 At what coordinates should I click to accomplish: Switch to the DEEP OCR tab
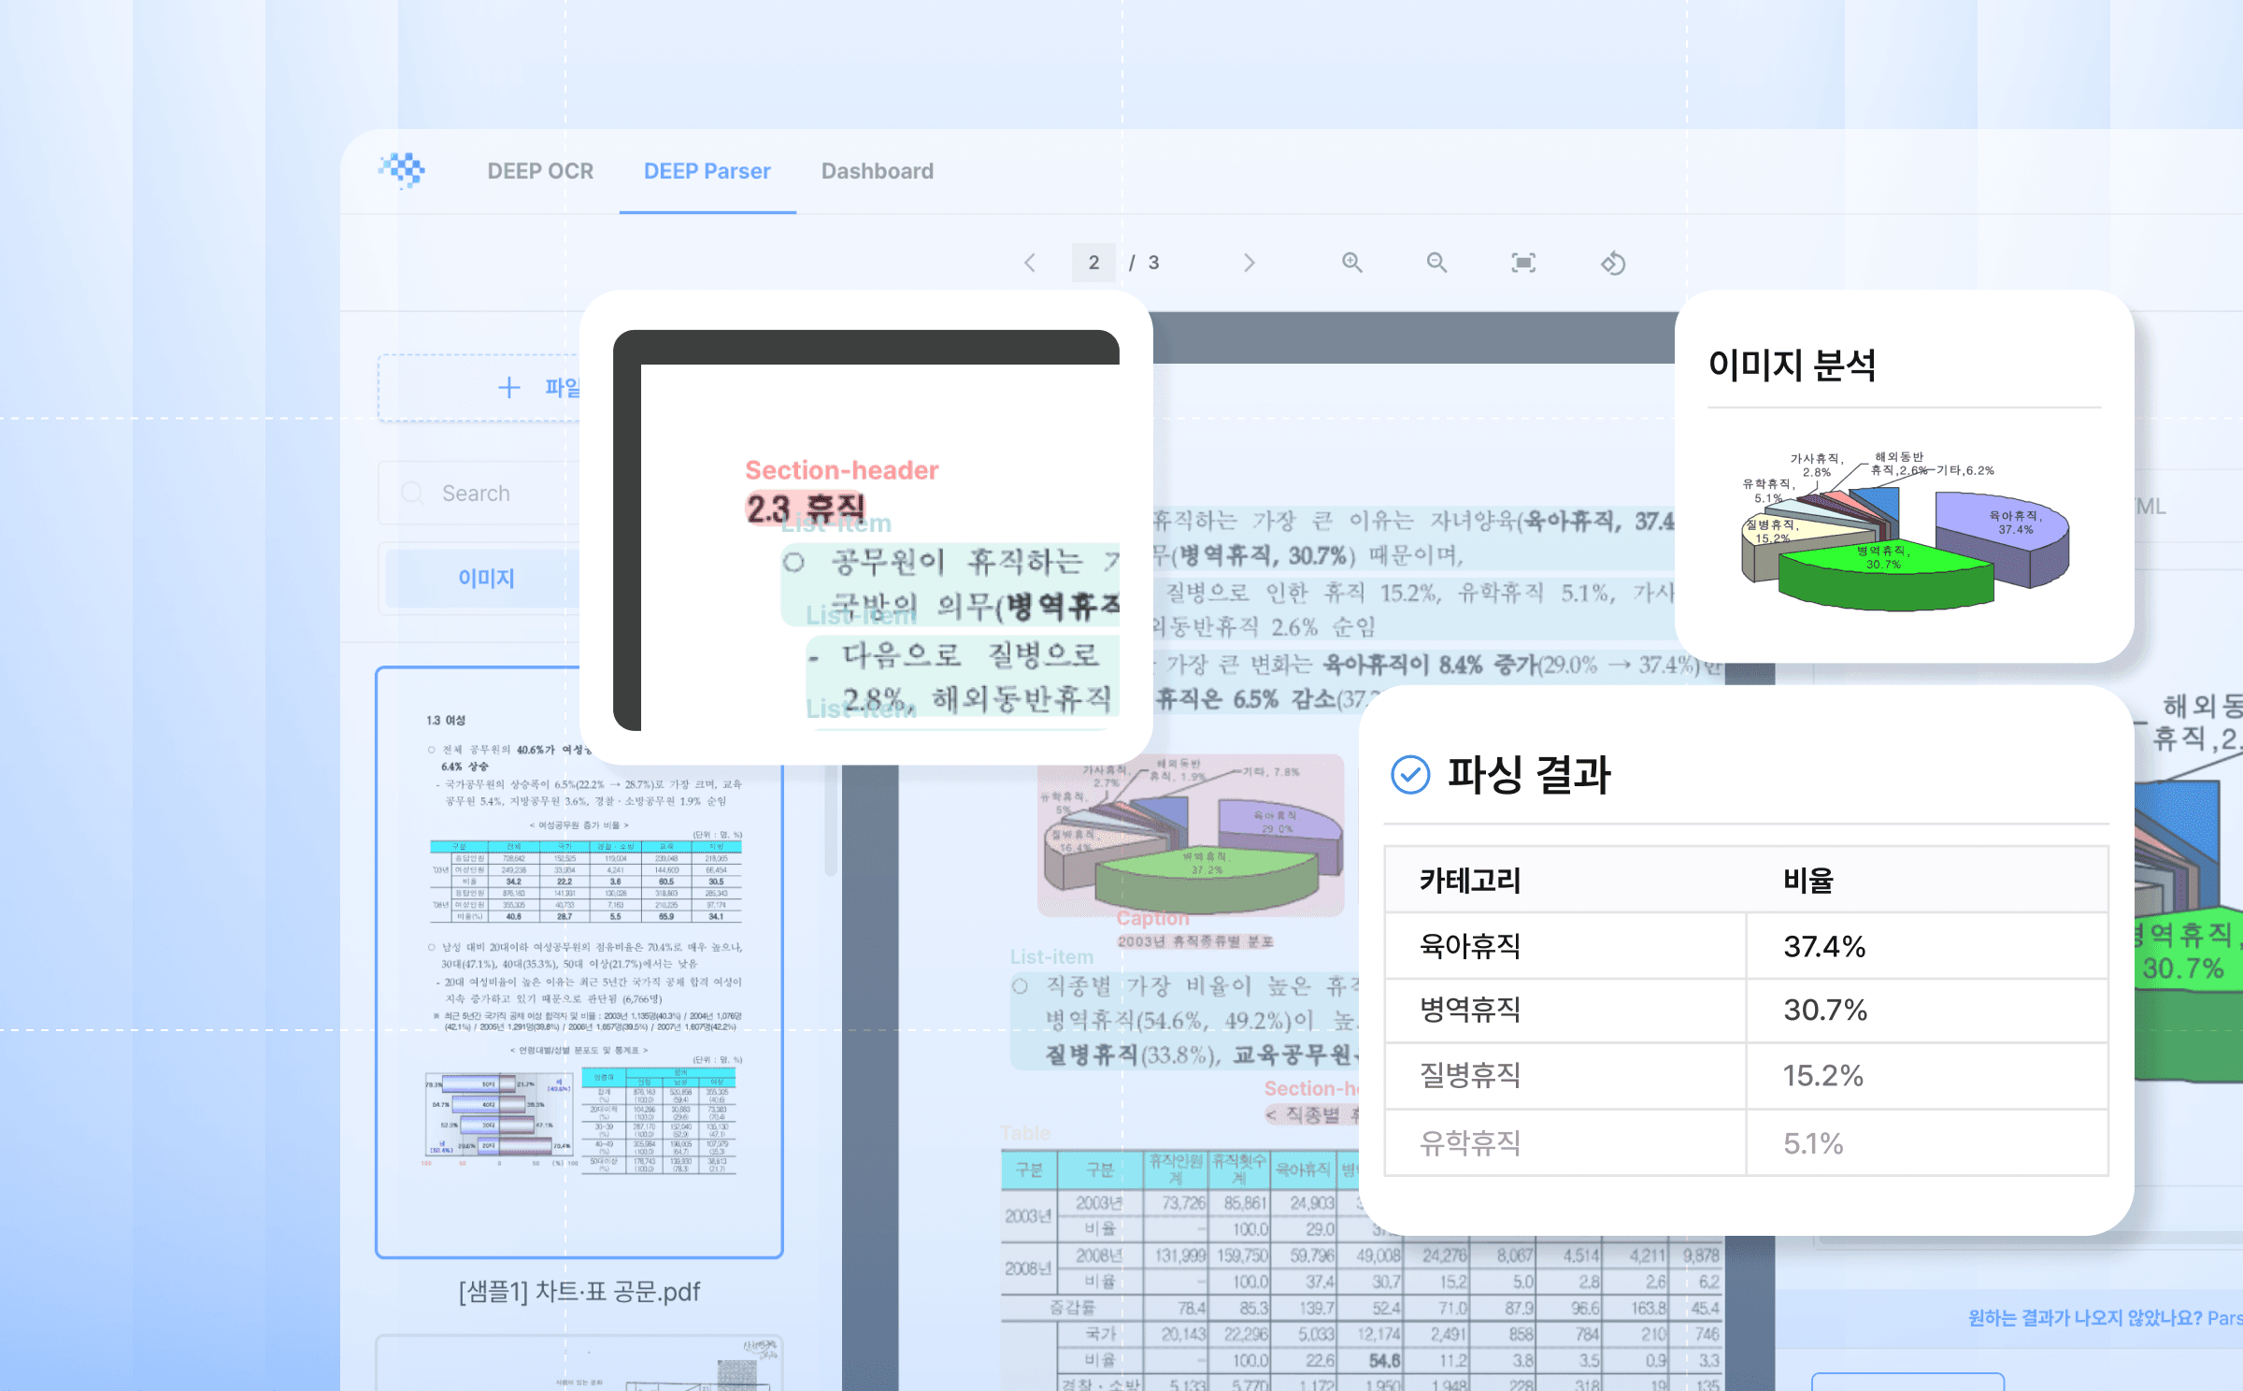(x=540, y=171)
